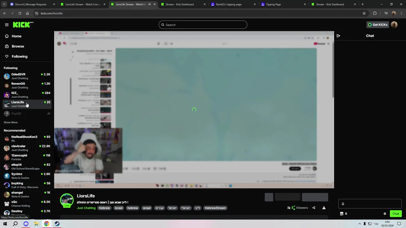Open the channel shop icon
The height and width of the screenshot is (228, 406).
point(342,214)
